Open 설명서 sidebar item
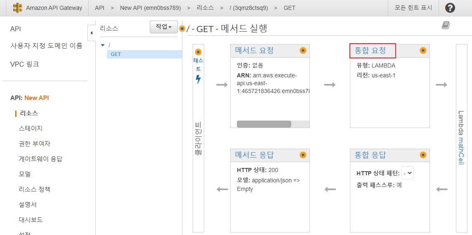 [x=28, y=205]
